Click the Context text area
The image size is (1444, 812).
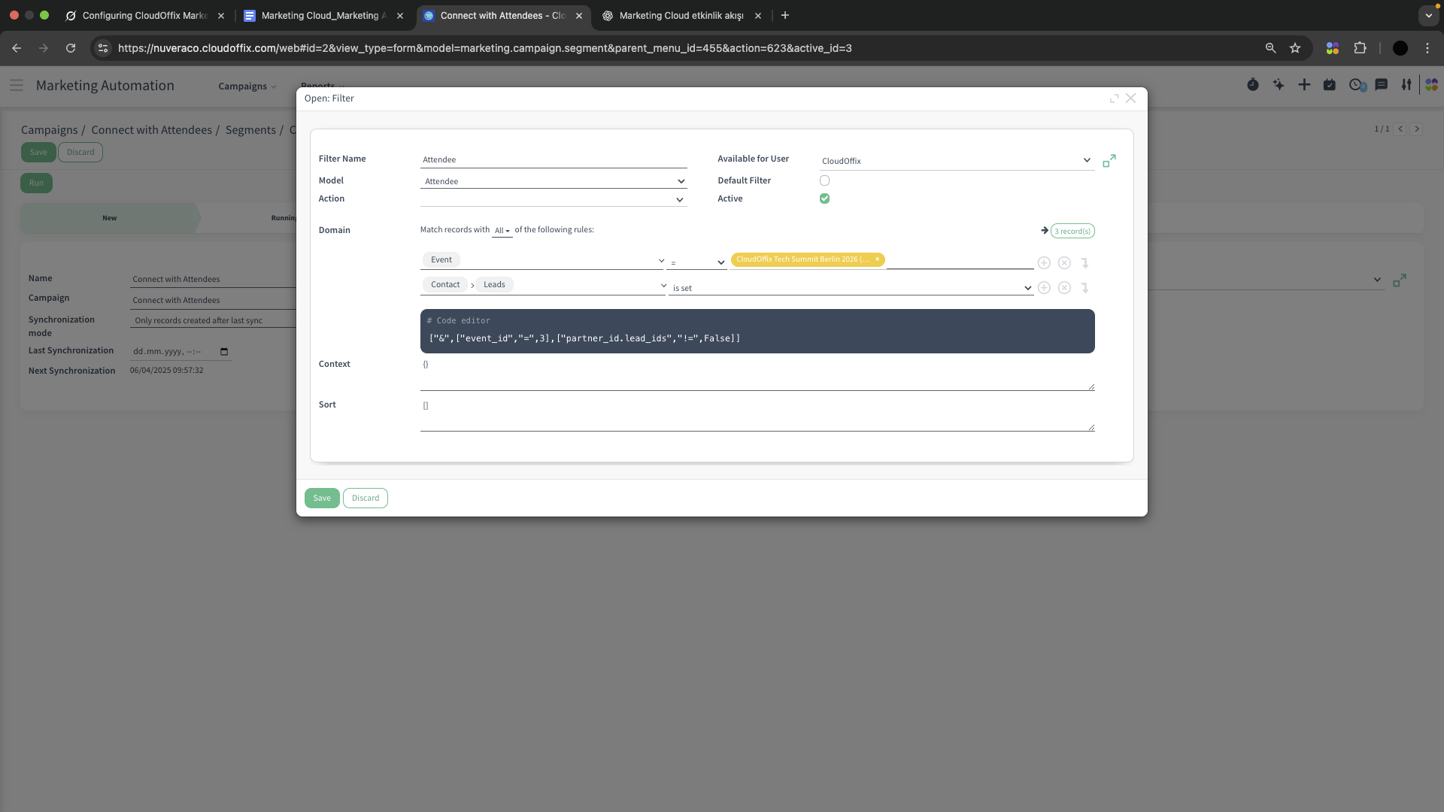tap(757, 374)
